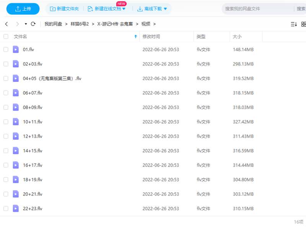Check the box for 02+03.flv
This screenshot has height=228, width=306.
pos(6,64)
